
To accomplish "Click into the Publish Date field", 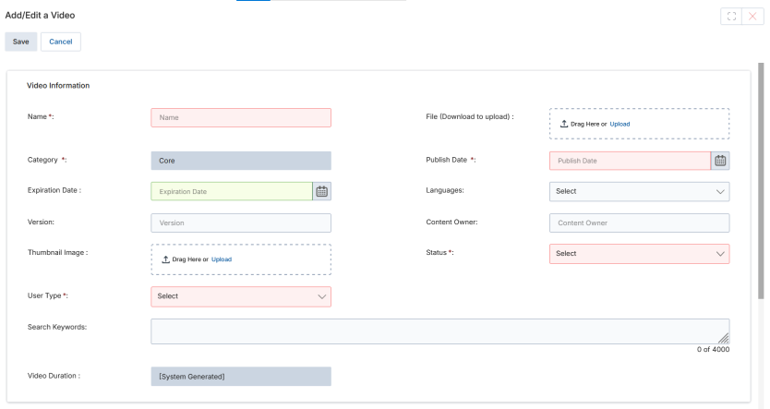I will point(630,161).
